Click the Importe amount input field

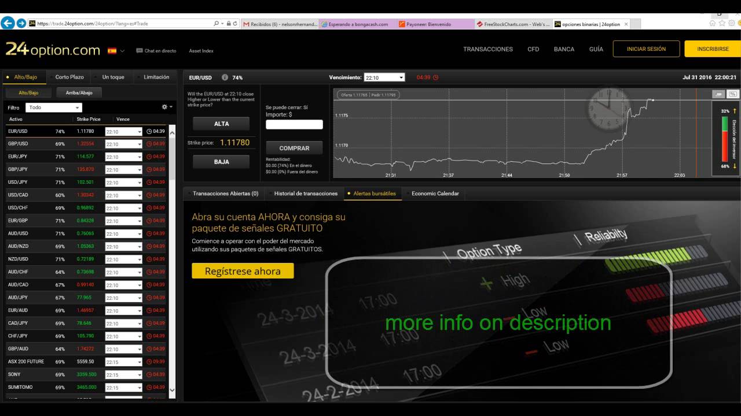[x=294, y=124]
